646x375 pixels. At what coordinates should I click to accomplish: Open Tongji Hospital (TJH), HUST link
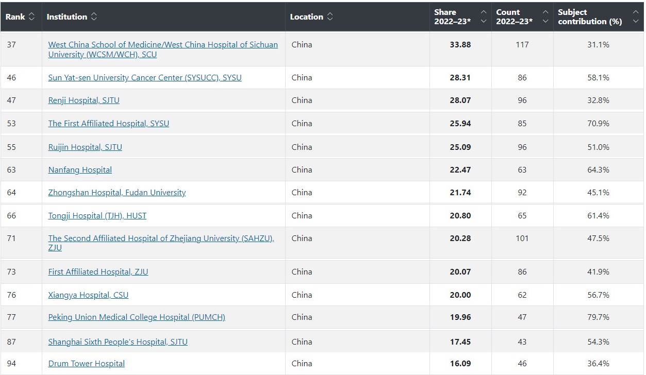97,216
